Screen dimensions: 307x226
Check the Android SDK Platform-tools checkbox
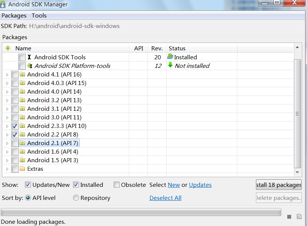pyautogui.click(x=22, y=66)
